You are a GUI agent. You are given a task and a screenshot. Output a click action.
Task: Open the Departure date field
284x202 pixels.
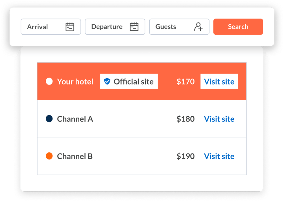115,27
